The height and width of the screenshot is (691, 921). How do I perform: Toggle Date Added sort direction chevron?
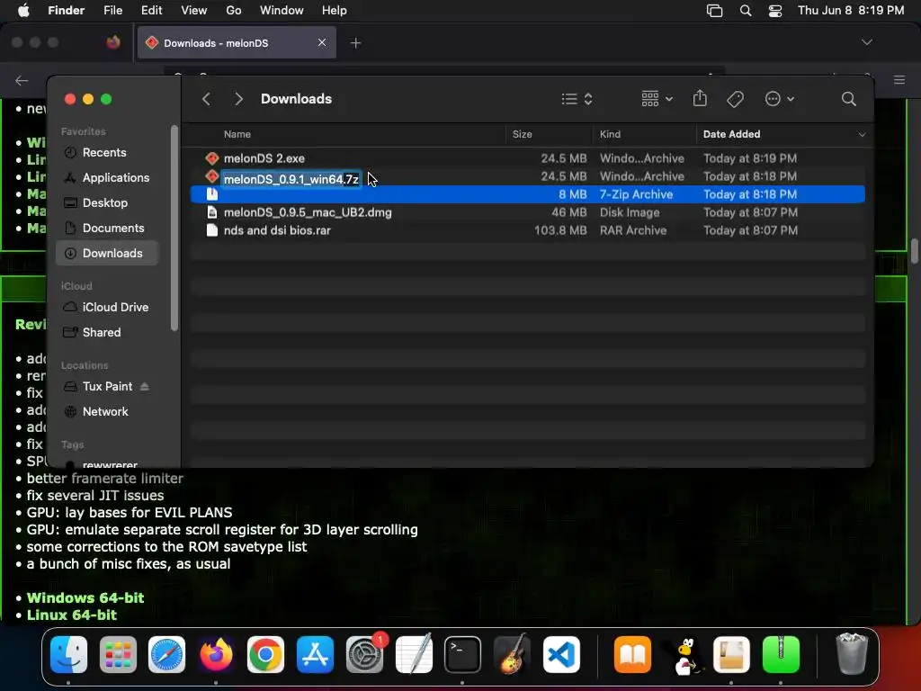click(862, 135)
